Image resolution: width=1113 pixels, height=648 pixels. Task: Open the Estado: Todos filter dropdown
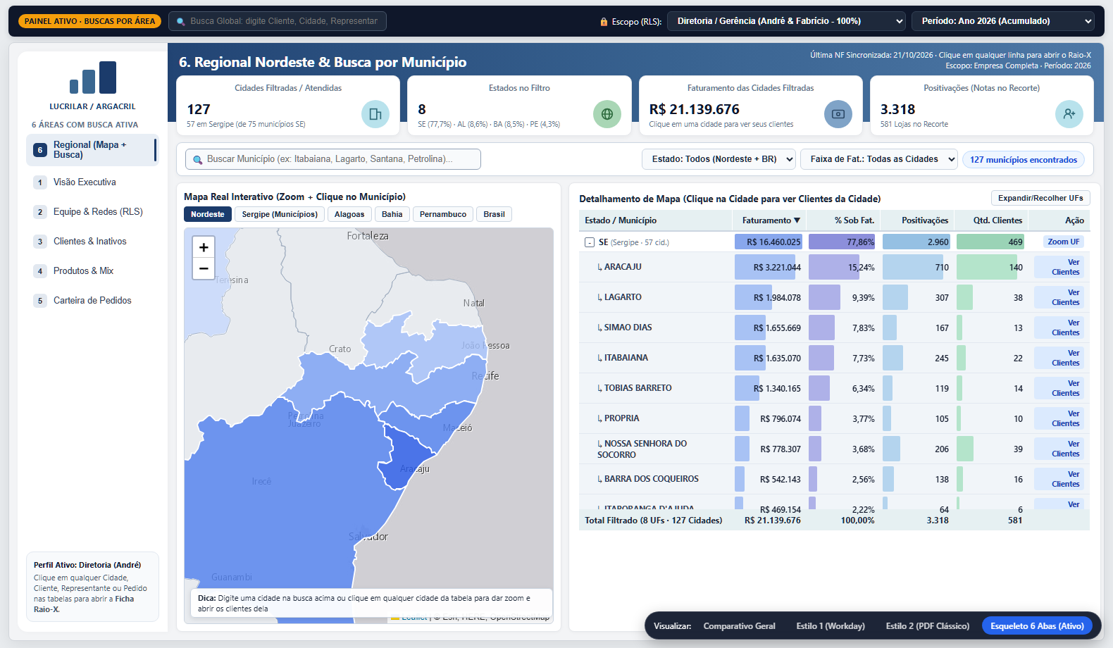click(x=719, y=159)
